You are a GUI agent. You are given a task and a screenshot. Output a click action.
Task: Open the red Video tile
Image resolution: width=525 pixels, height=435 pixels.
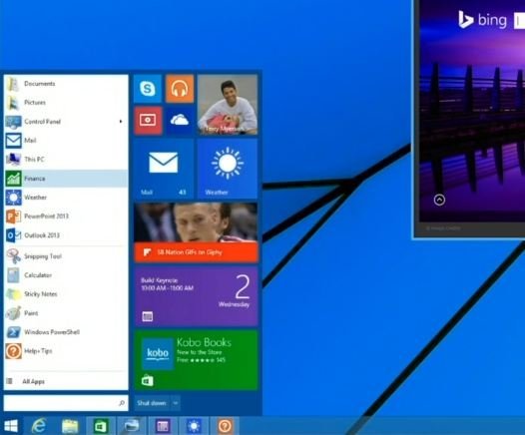(x=148, y=121)
